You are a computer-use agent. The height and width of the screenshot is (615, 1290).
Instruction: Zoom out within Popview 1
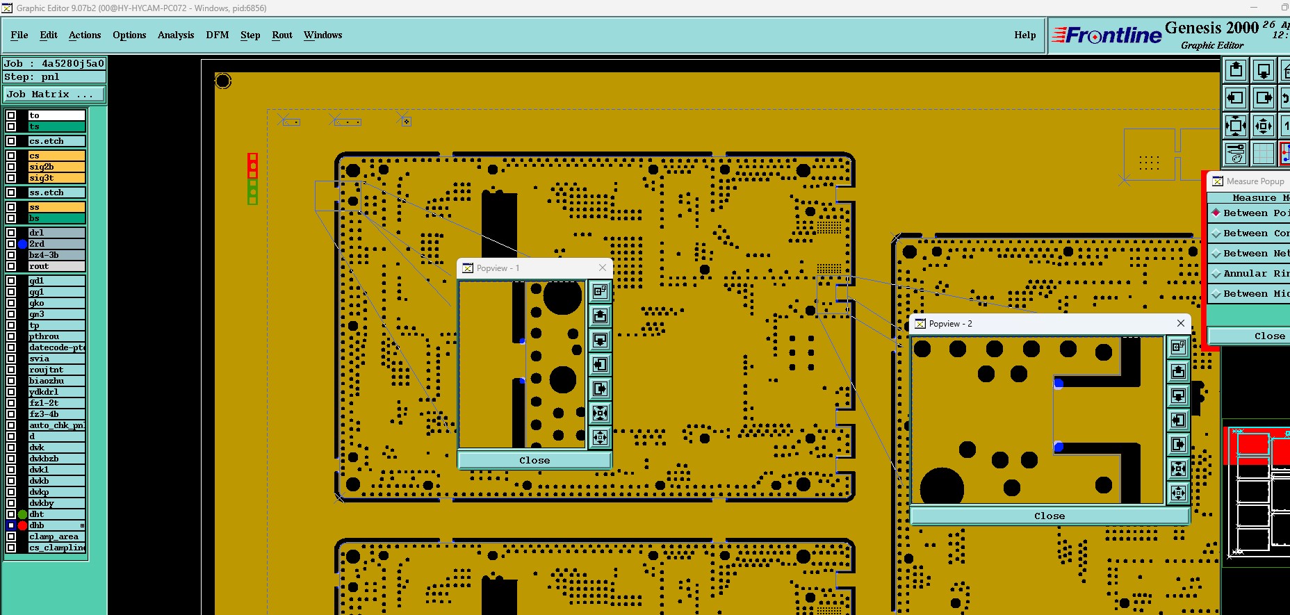pyautogui.click(x=600, y=437)
